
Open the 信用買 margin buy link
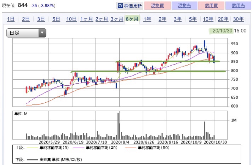[211, 6]
